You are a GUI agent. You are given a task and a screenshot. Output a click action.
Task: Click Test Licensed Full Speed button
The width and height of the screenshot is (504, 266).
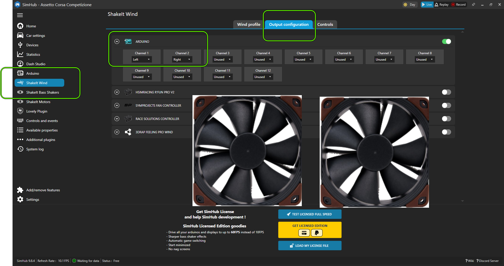pos(310,214)
